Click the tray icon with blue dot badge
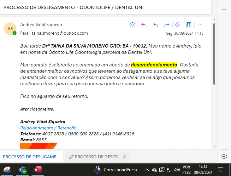This screenshot has width=231, height=176. pos(162,170)
